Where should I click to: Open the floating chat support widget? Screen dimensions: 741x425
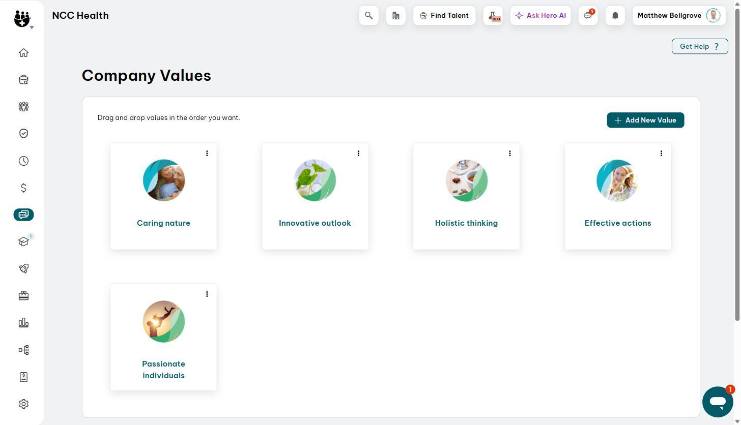(718, 402)
